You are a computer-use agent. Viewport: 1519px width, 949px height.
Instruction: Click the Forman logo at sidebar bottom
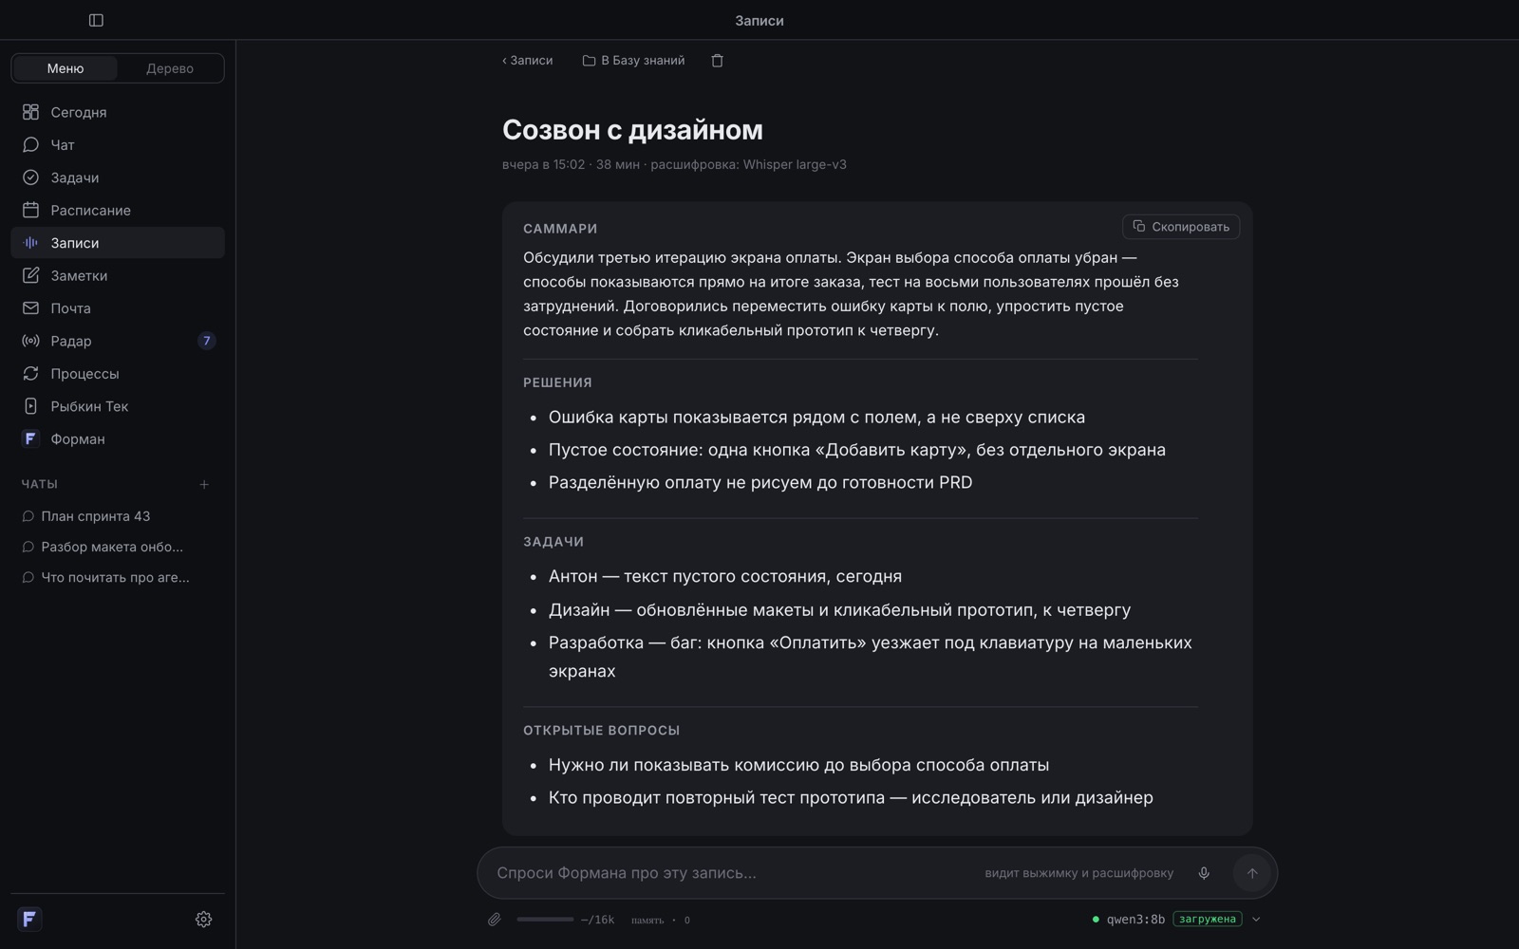(29, 919)
